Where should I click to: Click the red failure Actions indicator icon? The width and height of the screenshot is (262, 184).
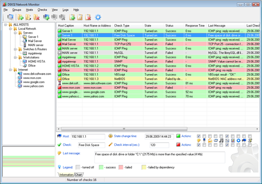(x=178, y=145)
